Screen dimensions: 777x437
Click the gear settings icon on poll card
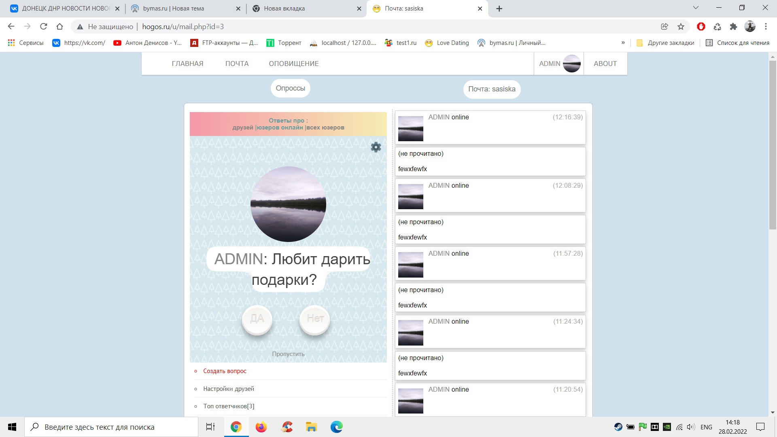[x=376, y=147]
